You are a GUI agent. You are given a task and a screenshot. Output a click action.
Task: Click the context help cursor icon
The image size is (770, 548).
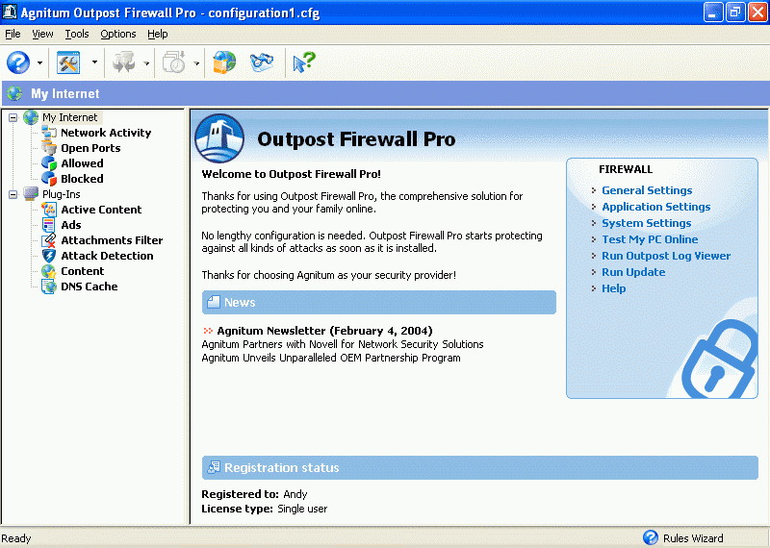[304, 62]
